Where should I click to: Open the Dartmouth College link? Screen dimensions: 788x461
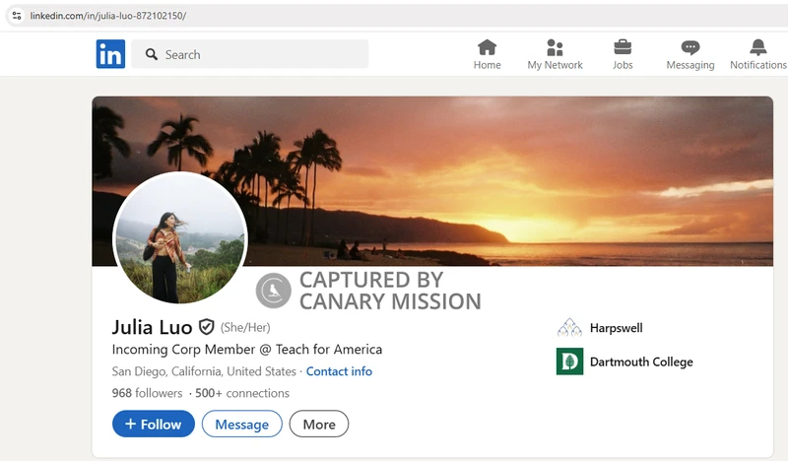[x=641, y=362]
